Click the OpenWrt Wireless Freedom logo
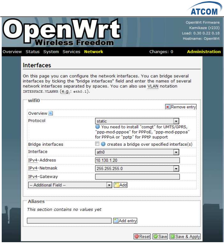The height and width of the screenshot is (251, 224). [x=62, y=32]
